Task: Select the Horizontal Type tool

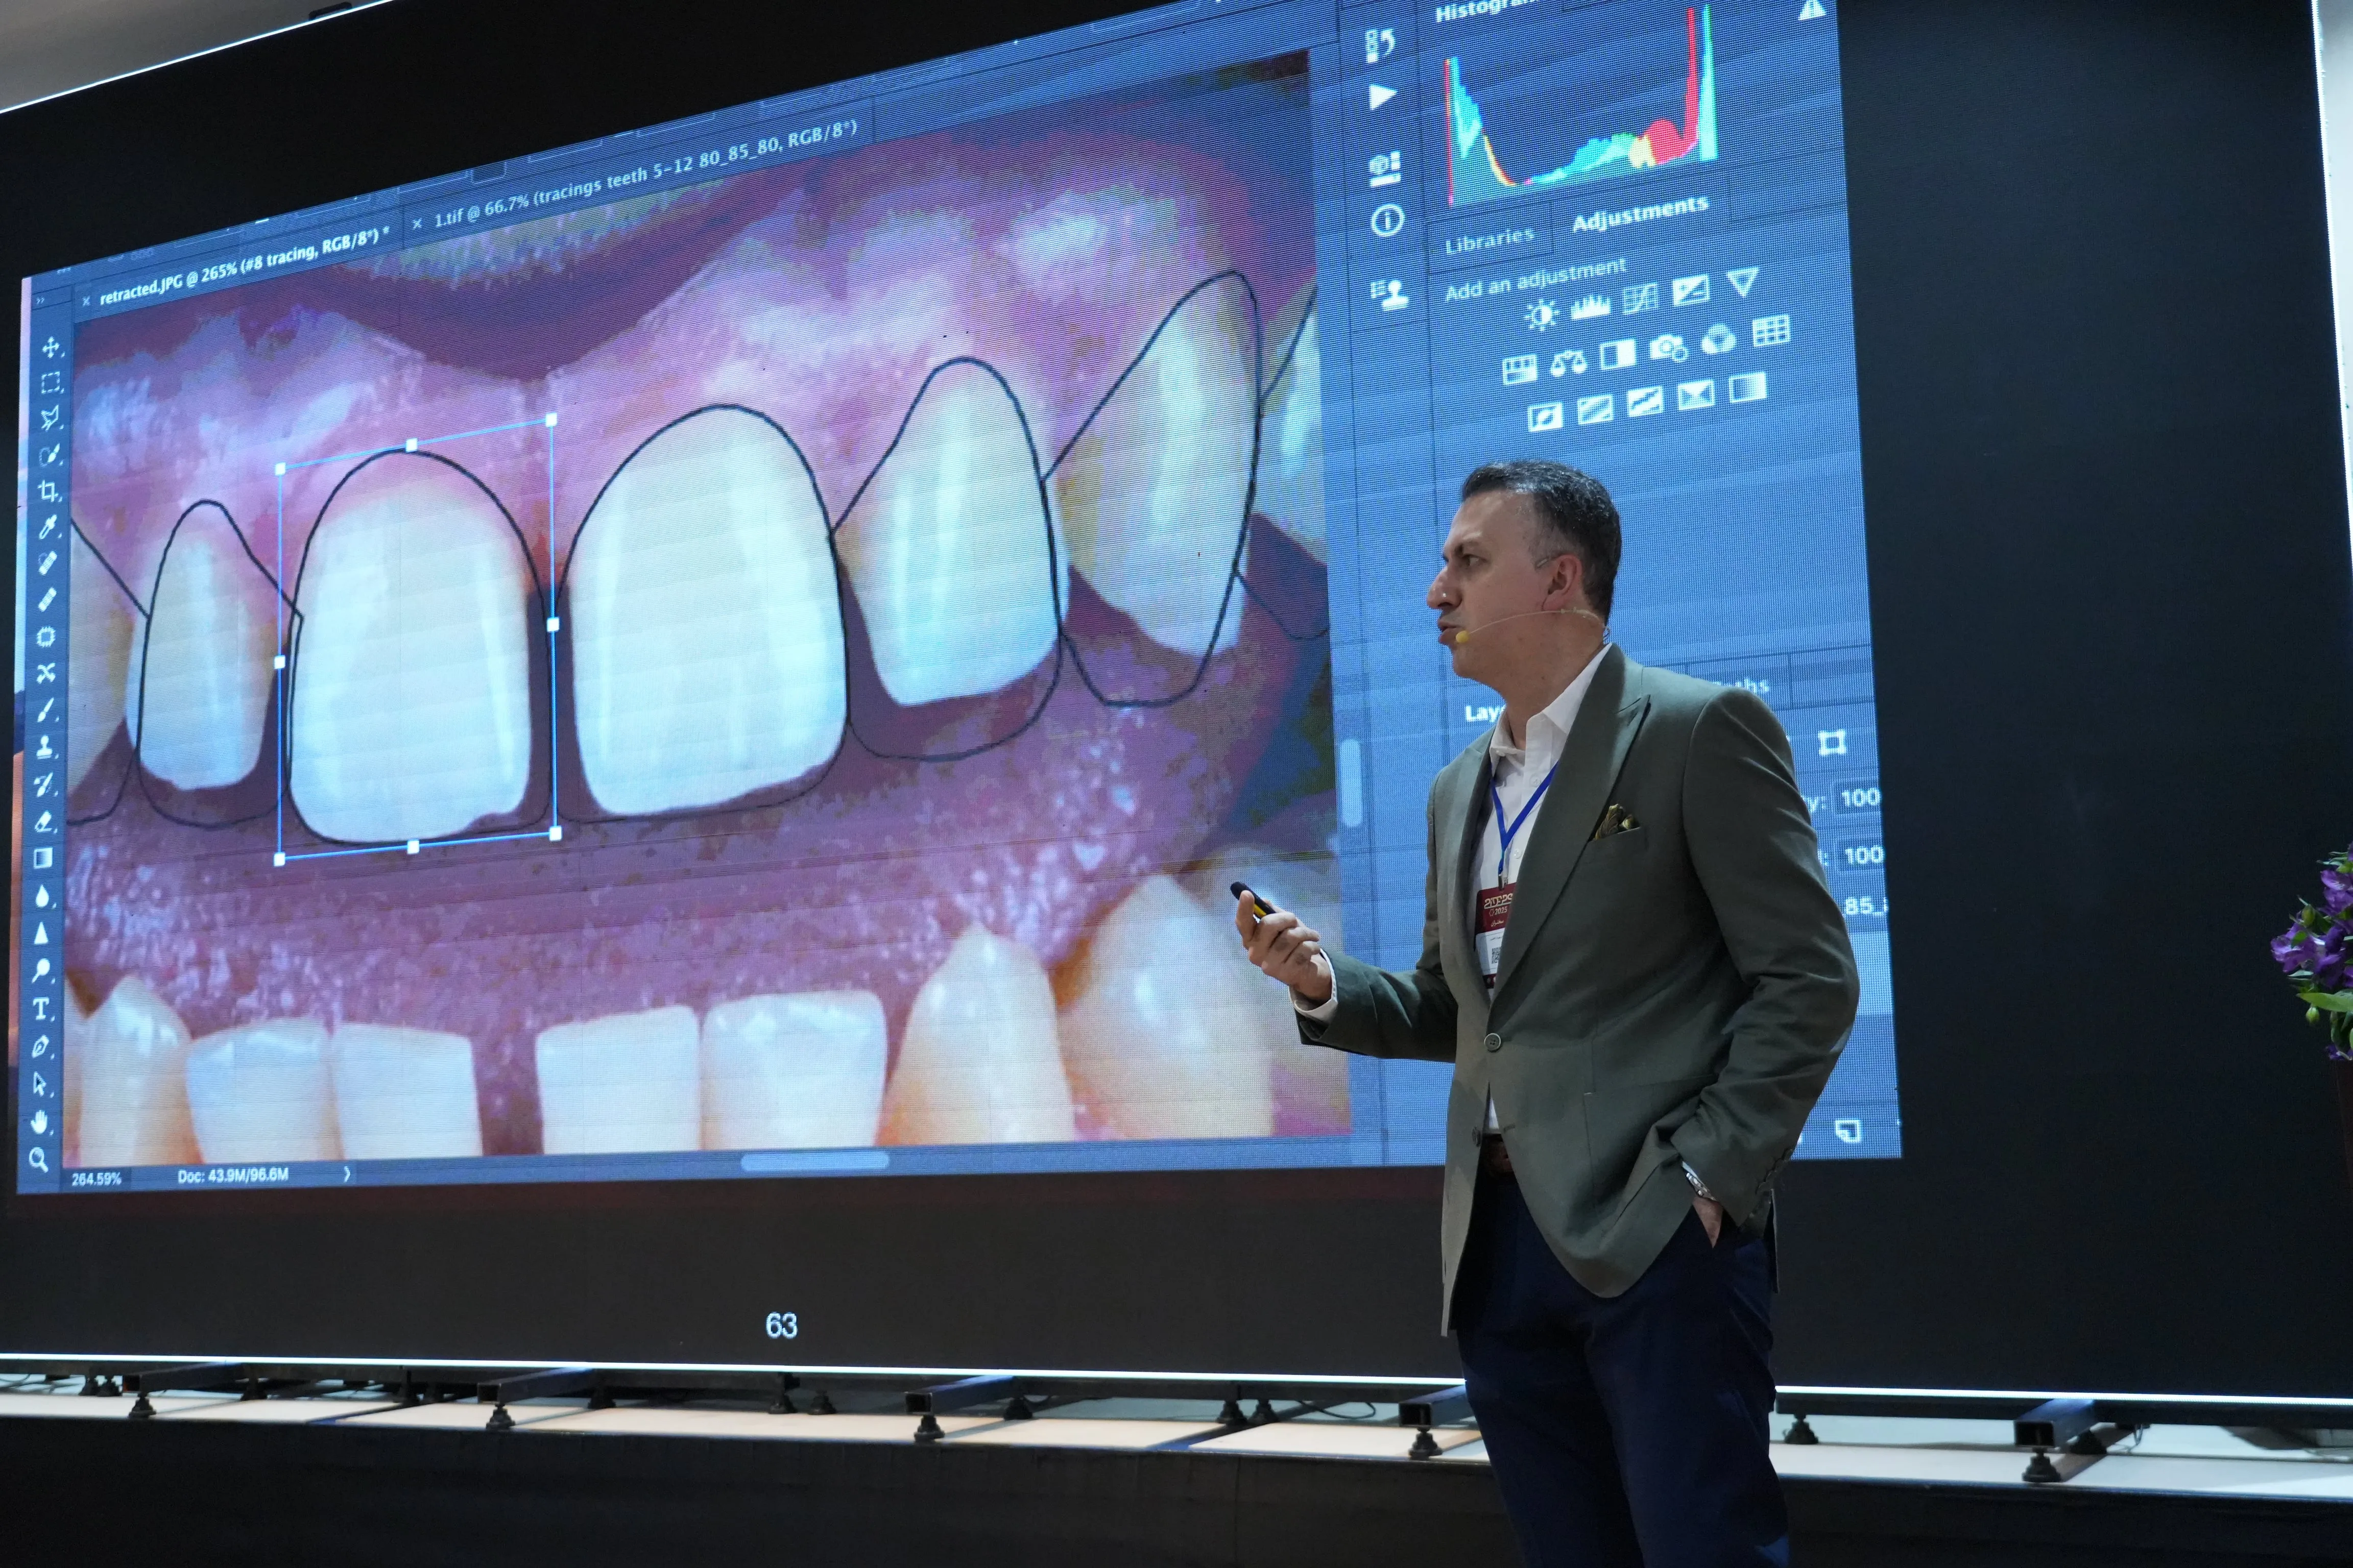Action: click(x=41, y=1008)
